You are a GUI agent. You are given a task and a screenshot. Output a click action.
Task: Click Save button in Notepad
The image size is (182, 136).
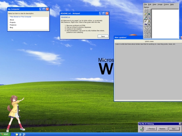103,36
